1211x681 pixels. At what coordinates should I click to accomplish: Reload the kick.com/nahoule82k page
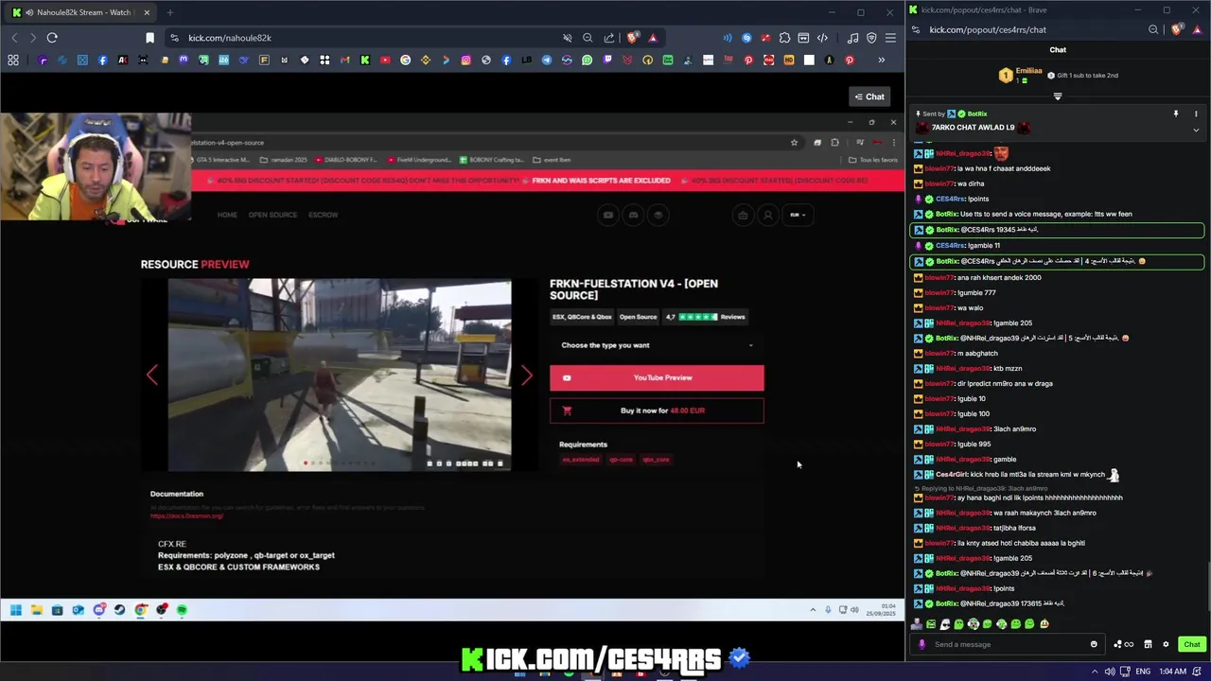(x=52, y=38)
